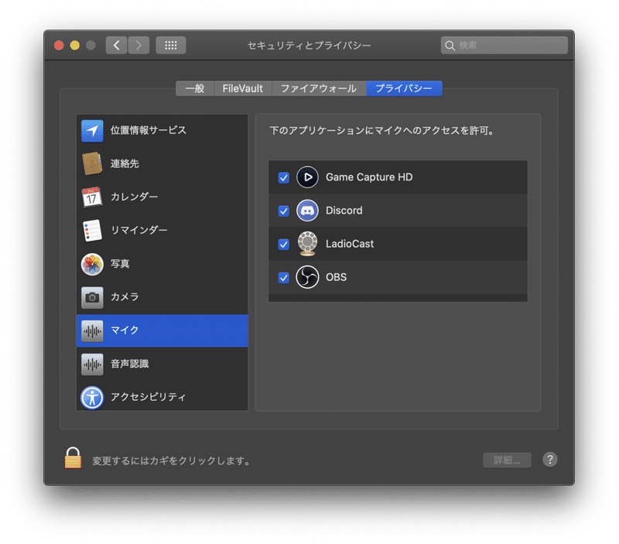Open help with the question mark button
The image size is (619, 544).
[x=549, y=460]
